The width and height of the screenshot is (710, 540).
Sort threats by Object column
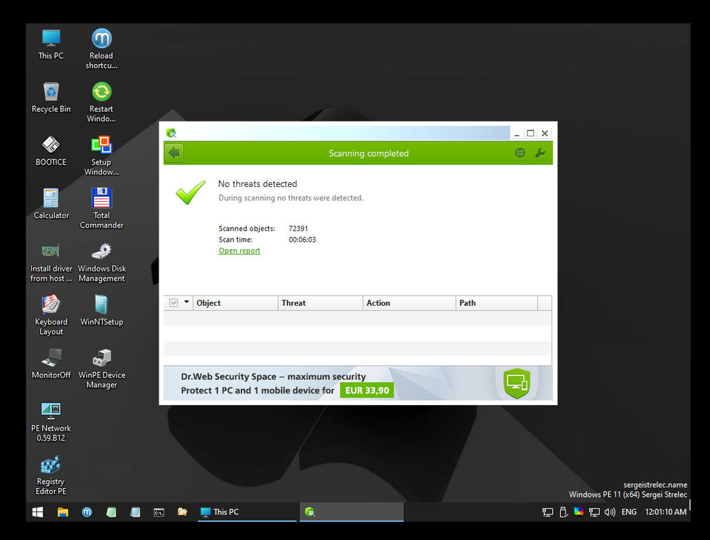pyautogui.click(x=236, y=303)
